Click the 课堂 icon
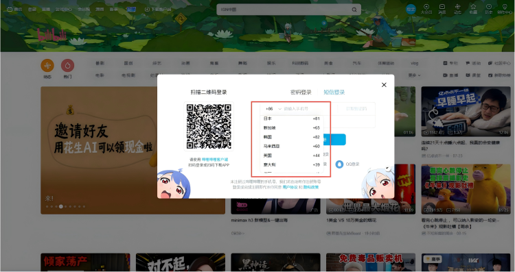Image resolution: width=515 pixels, height=272 pixels. 468,75
